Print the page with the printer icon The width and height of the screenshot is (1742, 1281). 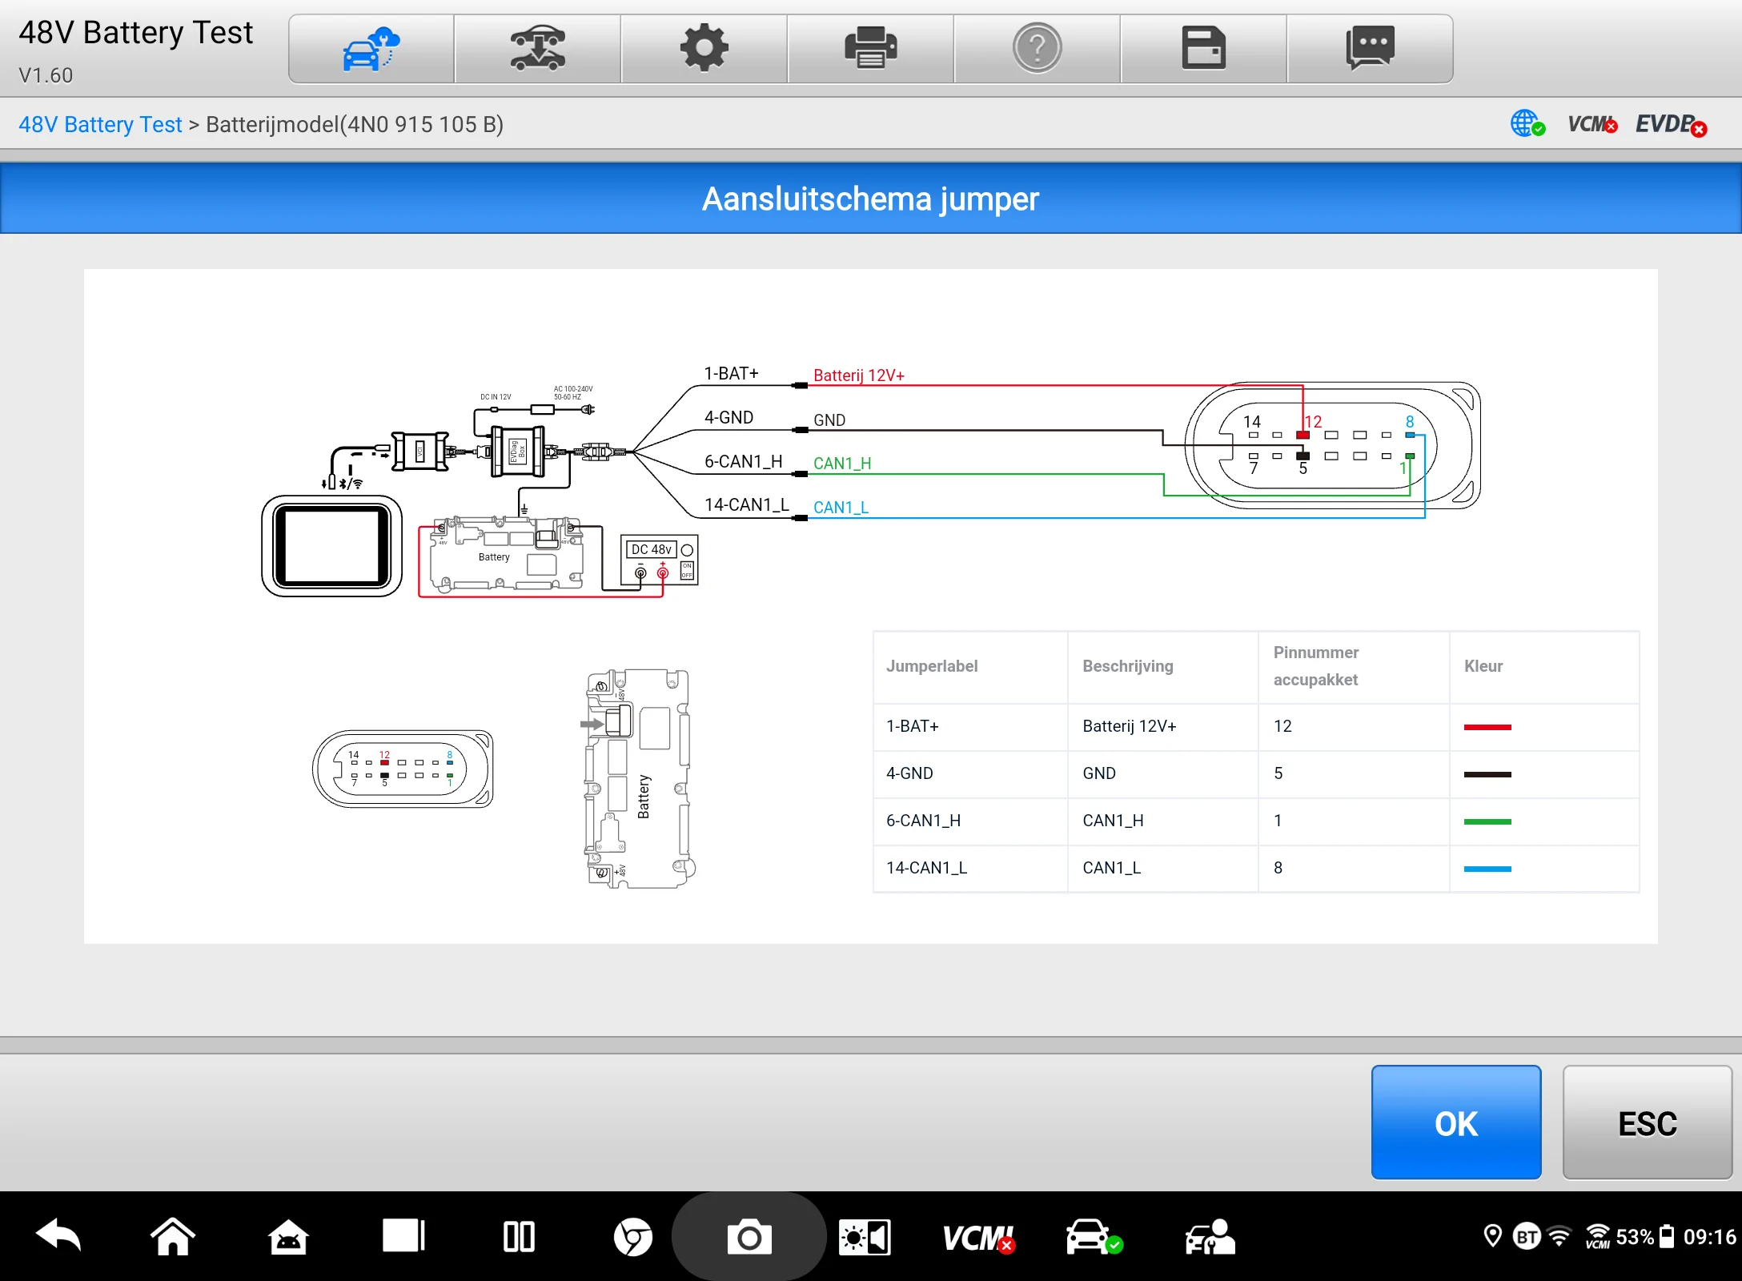(871, 49)
